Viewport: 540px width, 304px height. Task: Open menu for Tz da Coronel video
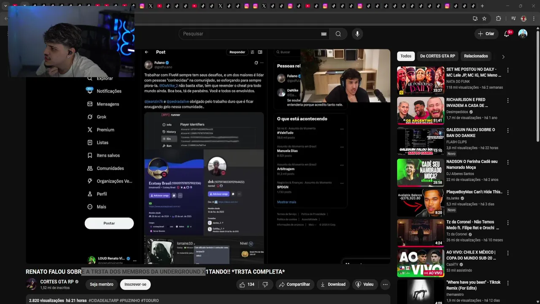coord(508,223)
